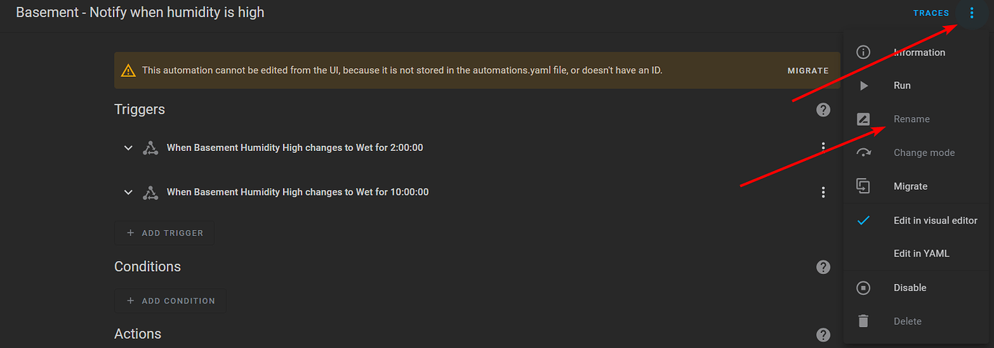Click the yellow warning triangle icon
Viewport: 994px width, 348px height.
coord(128,70)
